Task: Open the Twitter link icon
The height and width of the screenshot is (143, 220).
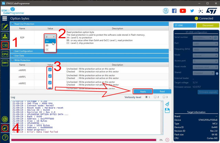Action: (x=192, y=11)
